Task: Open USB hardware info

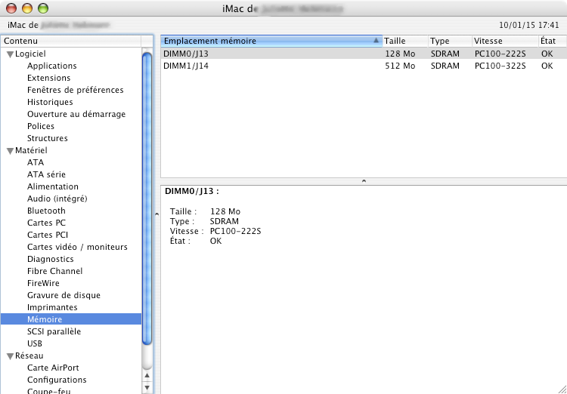Action: (x=35, y=343)
